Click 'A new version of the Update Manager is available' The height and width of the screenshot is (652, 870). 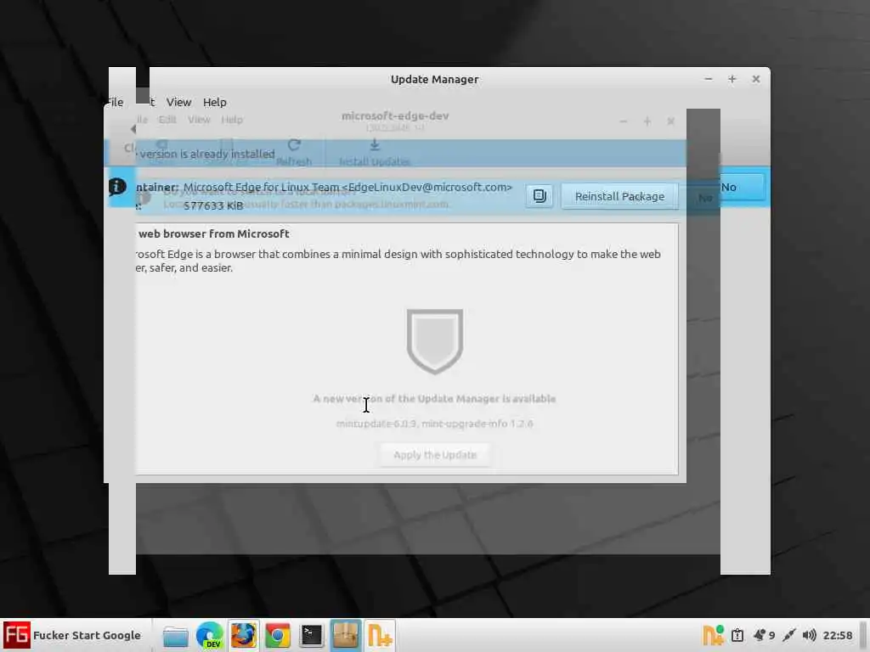(x=434, y=399)
